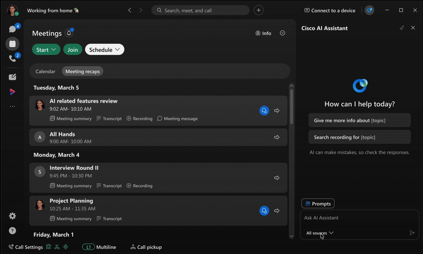Open the L1 Multiline control
Screen dimensions: 423x254
99,247
